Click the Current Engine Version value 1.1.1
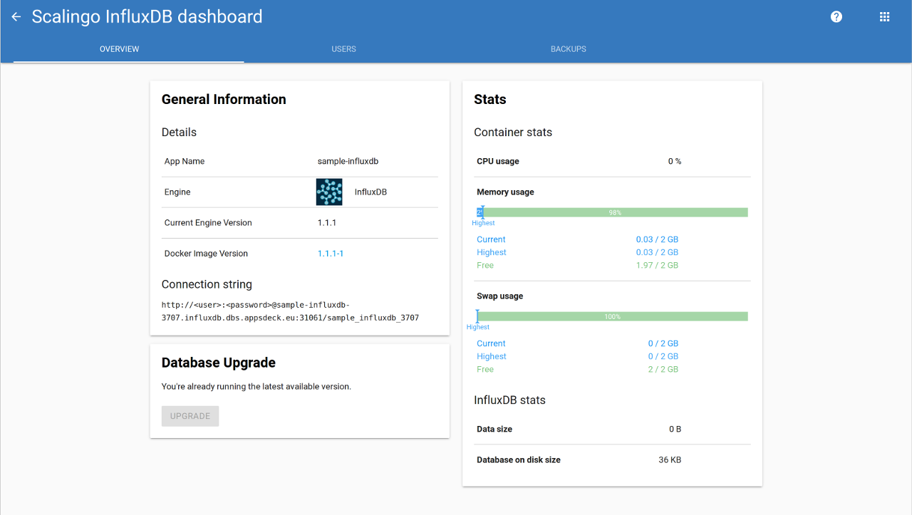Image resolution: width=912 pixels, height=515 pixels. [x=327, y=223]
